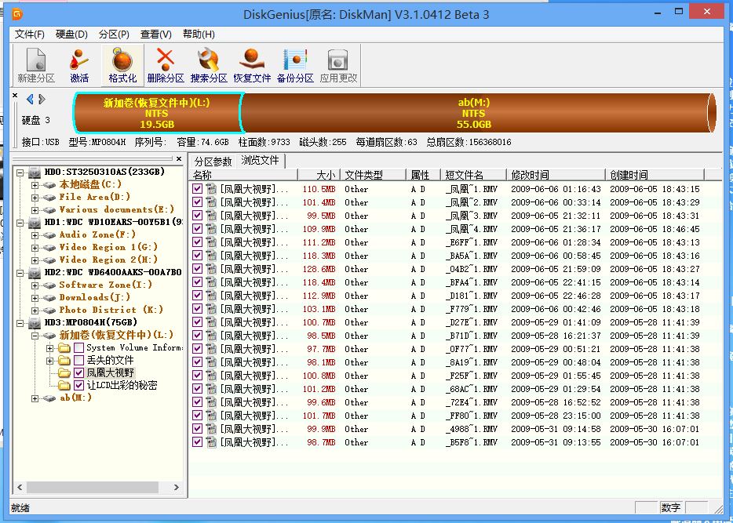Sort by the 短文件名 column header
This screenshot has height=523, width=733.
[473, 175]
